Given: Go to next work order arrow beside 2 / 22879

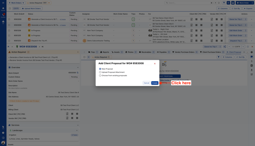Looking at the screenshot, I should (x=243, y=47).
